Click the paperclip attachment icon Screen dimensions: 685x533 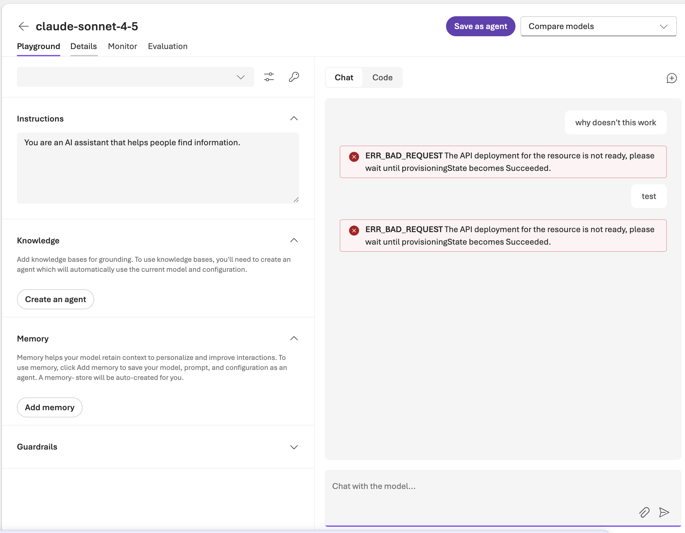tap(644, 512)
